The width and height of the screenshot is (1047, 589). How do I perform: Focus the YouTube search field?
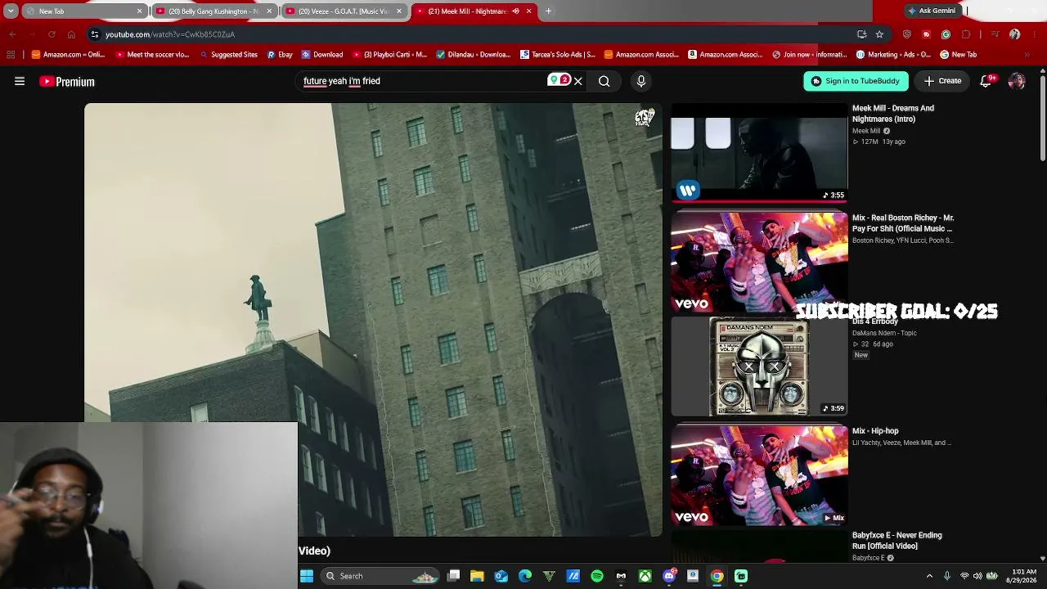coord(421,81)
